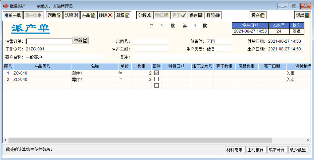The image size is (314, 160).
Task: Check 部件 checkbox for ZC-040 row
Action: [x=157, y=79]
